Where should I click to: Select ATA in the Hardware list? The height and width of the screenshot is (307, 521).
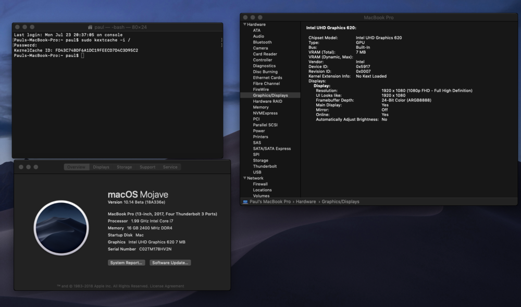click(257, 30)
